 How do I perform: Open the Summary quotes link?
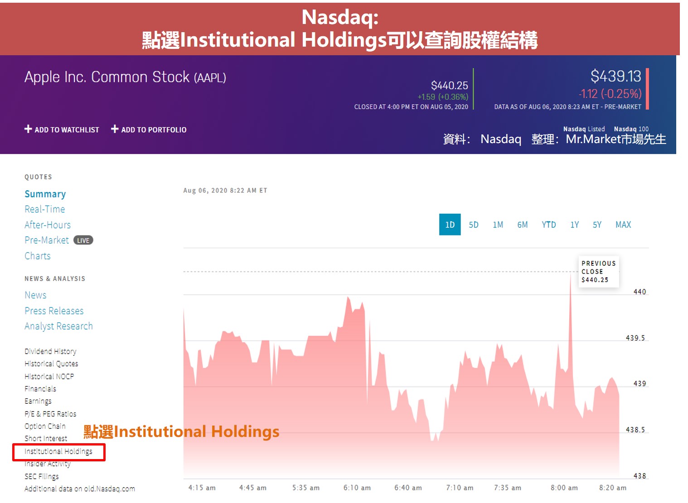click(x=45, y=194)
